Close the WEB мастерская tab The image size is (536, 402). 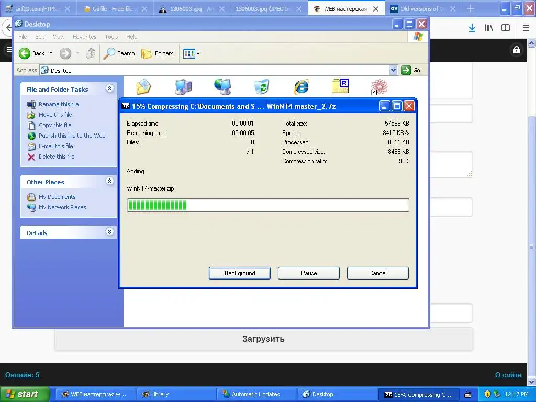[376, 9]
